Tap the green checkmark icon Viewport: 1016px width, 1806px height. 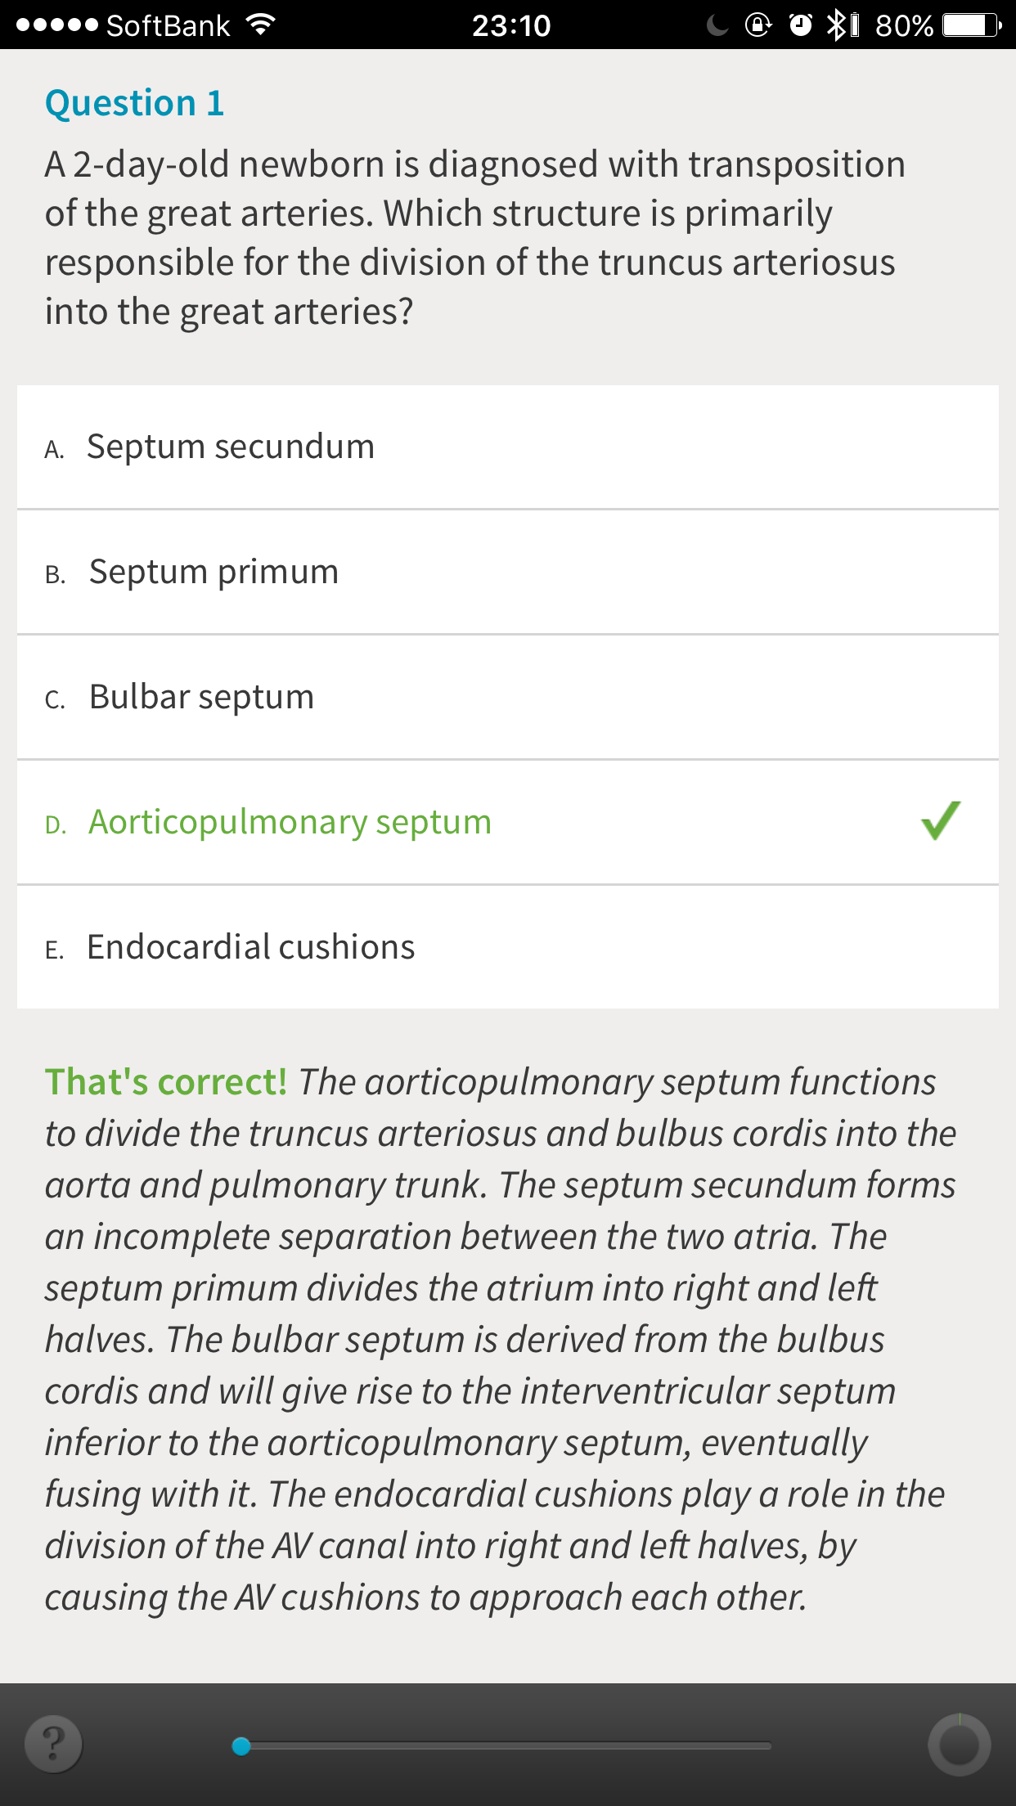tap(941, 820)
